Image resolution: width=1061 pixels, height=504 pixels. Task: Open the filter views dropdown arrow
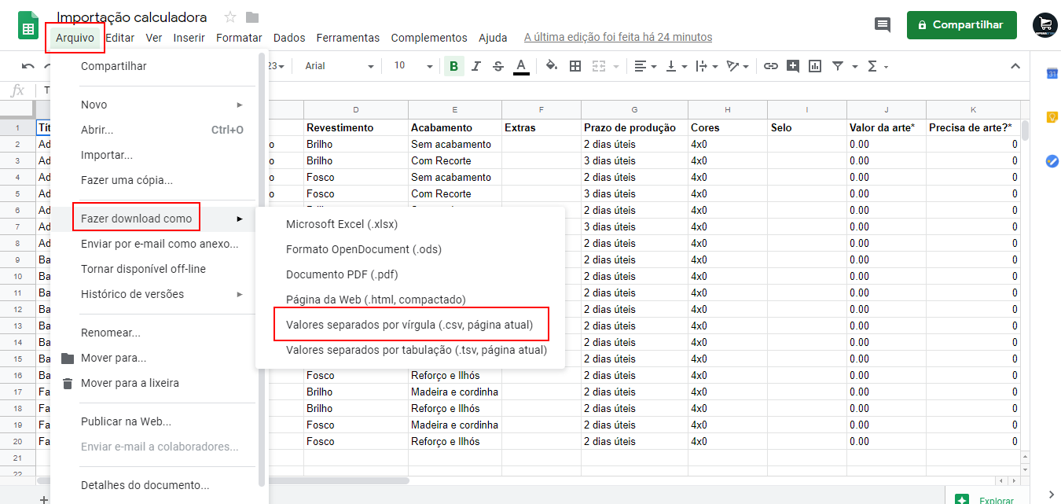click(854, 67)
